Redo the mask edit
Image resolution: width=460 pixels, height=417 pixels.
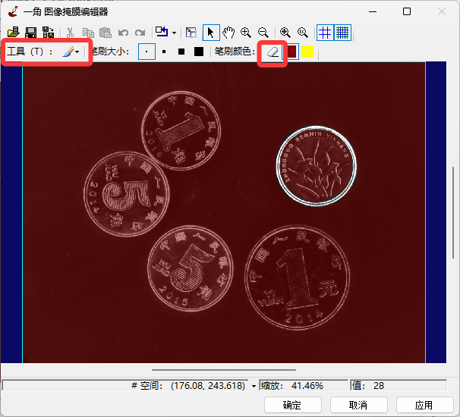[x=140, y=33]
